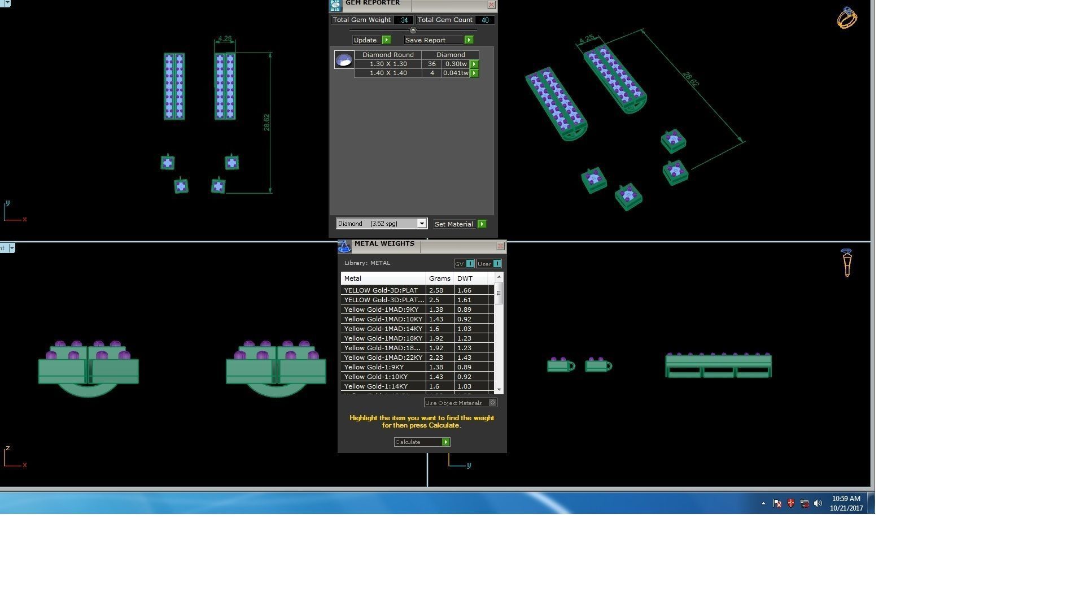Enable Use Object Materials option
Viewport: 1084px width, 610px height.
[492, 403]
